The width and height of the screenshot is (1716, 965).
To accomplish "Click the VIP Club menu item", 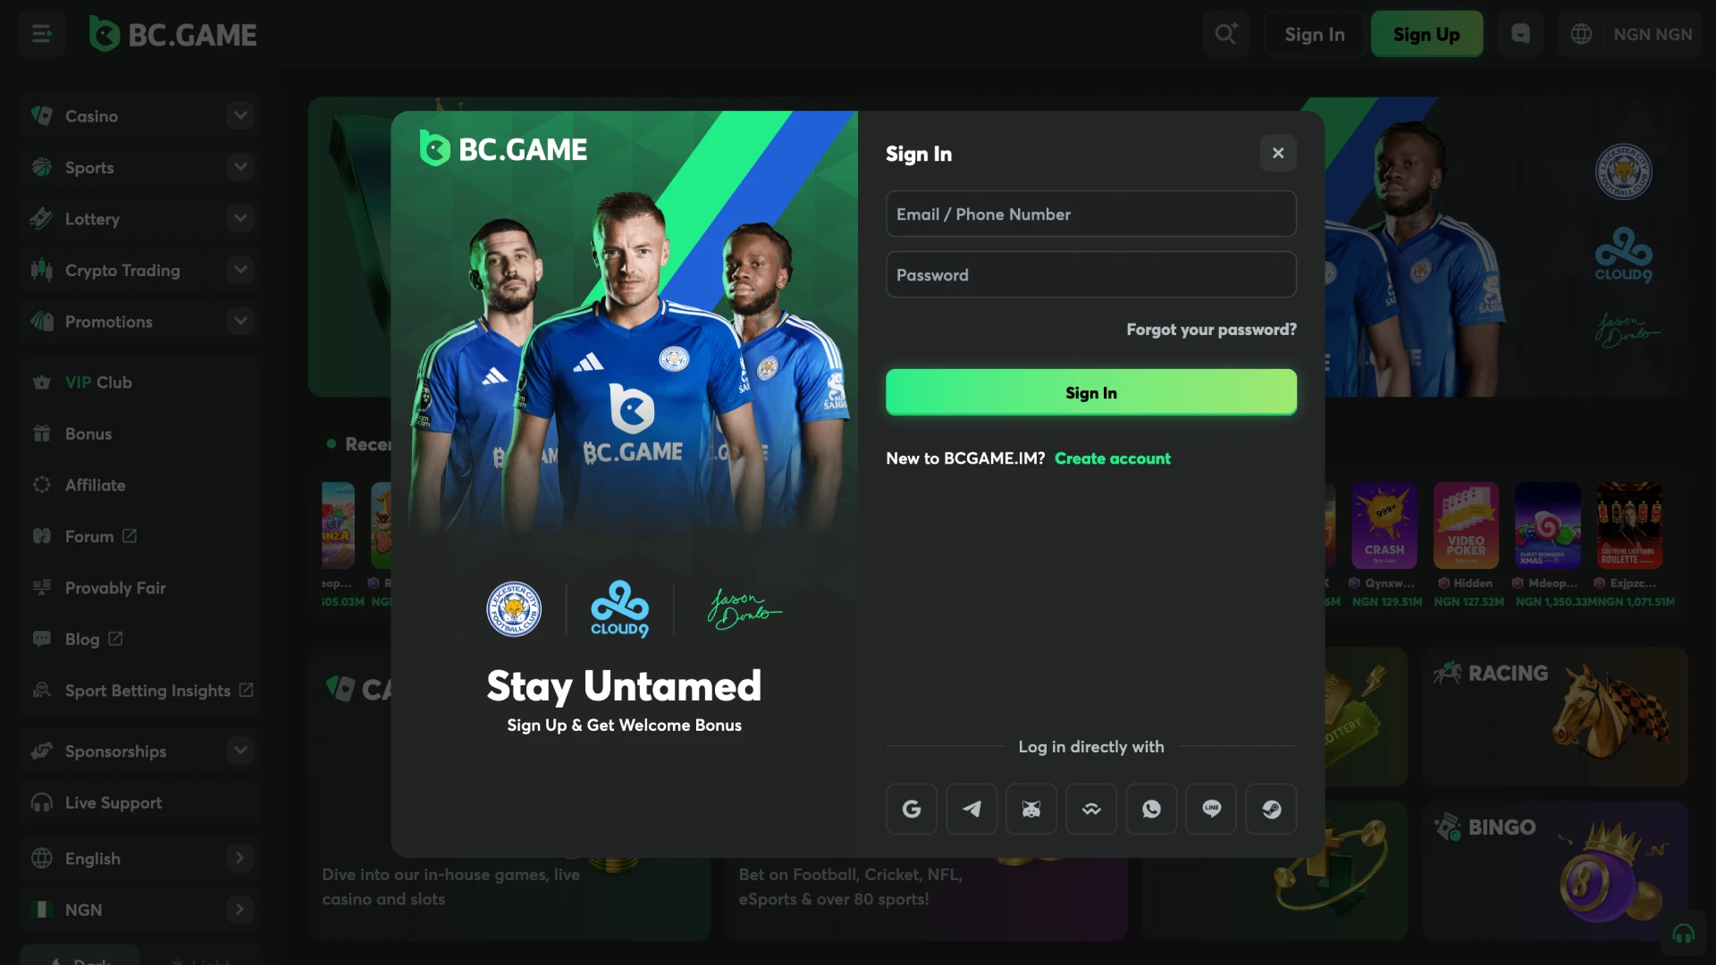I will 97,382.
